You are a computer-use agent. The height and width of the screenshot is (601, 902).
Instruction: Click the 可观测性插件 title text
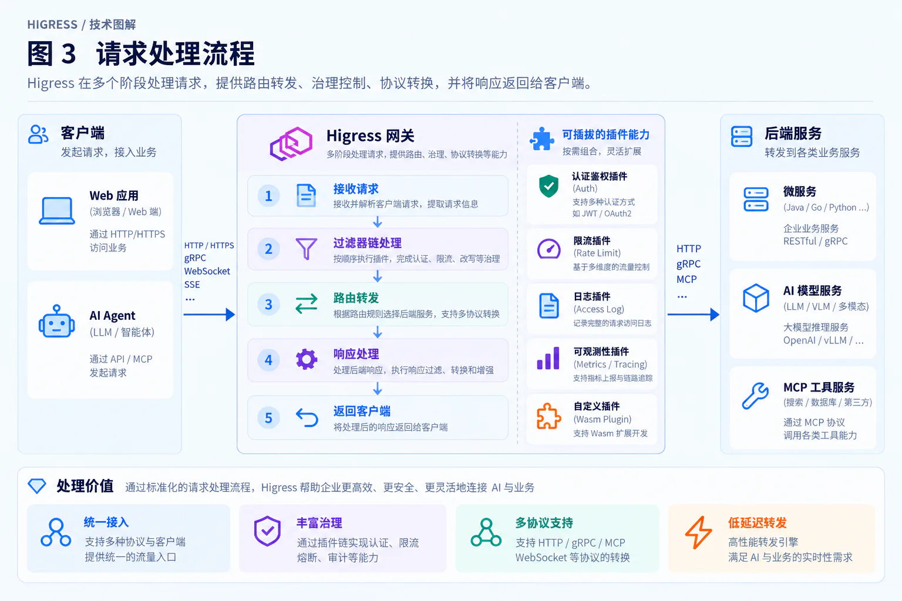pos(601,352)
